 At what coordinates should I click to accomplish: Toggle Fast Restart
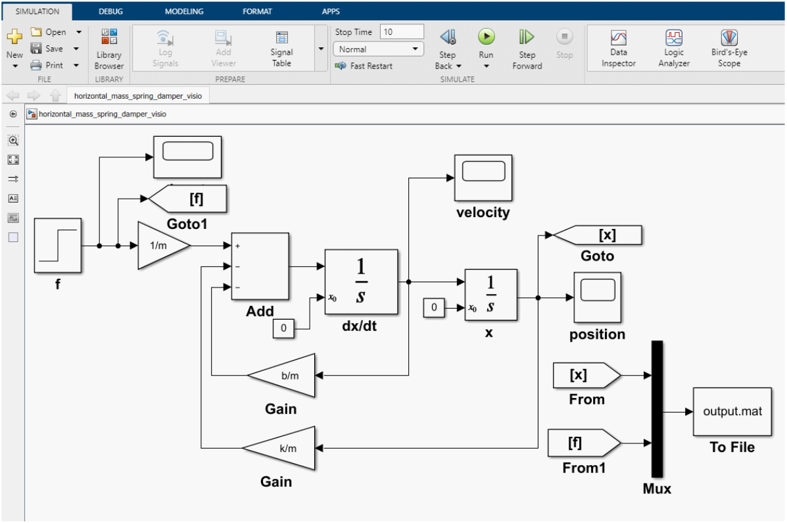tap(364, 65)
